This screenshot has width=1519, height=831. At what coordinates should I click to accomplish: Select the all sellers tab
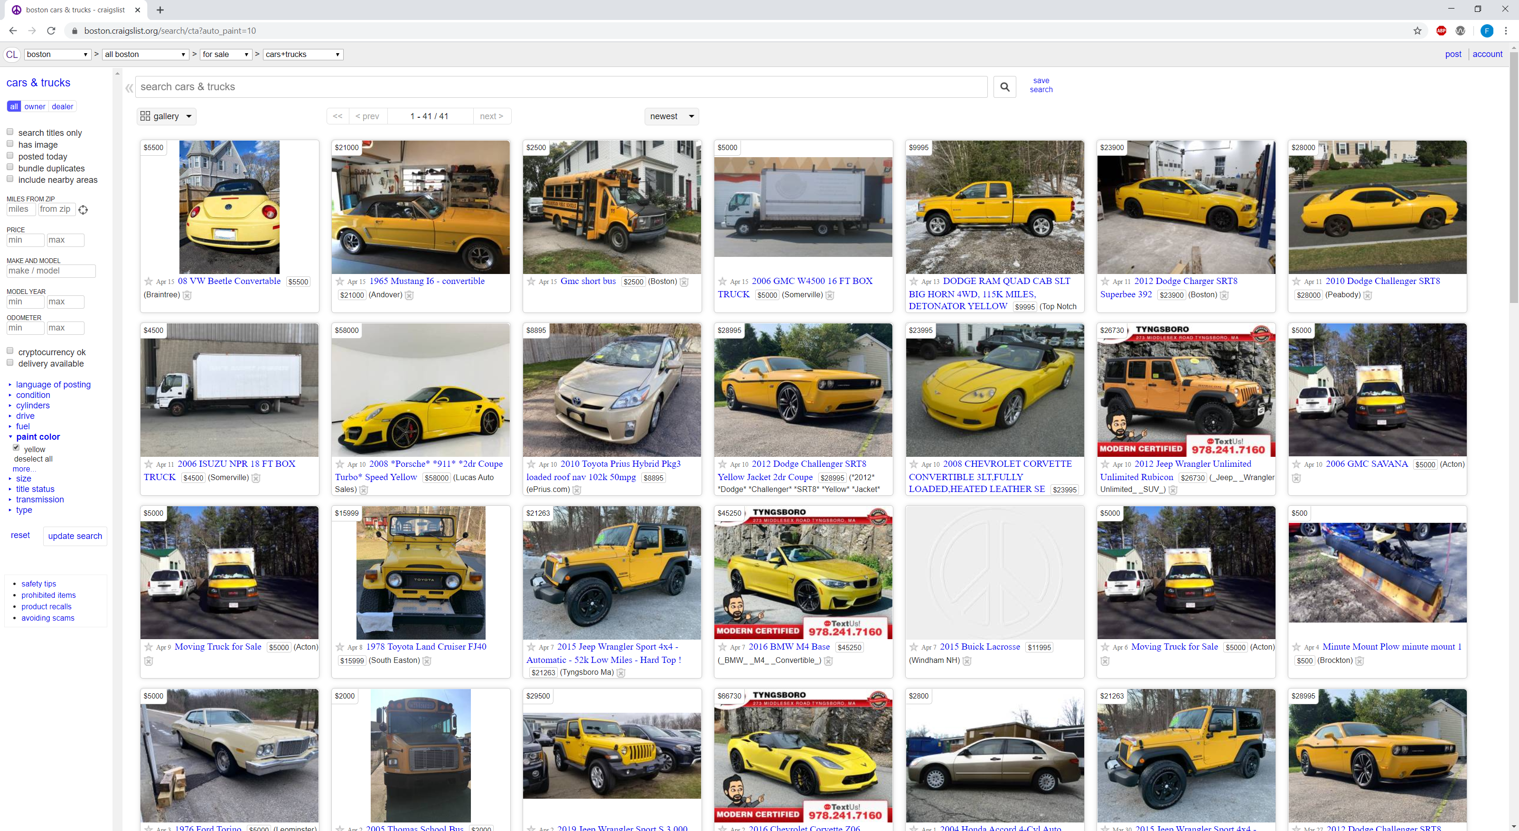[x=14, y=107]
